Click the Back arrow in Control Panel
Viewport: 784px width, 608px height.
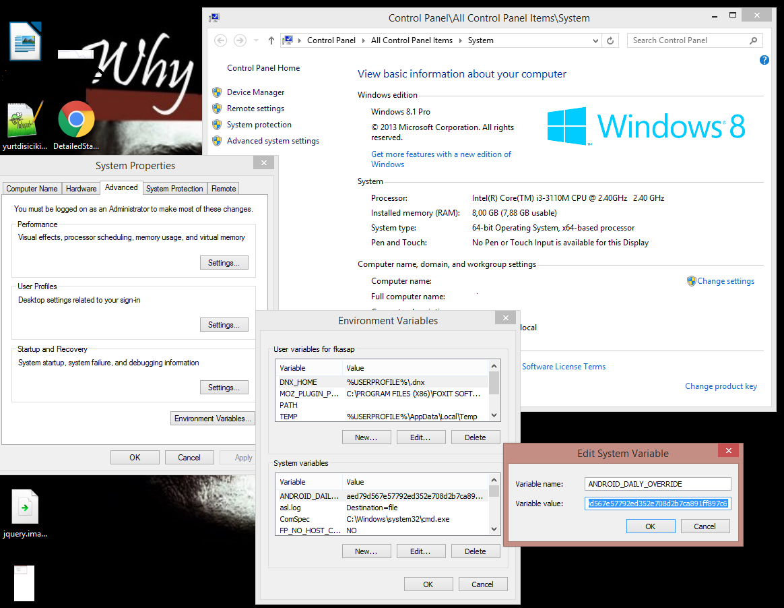(x=220, y=40)
